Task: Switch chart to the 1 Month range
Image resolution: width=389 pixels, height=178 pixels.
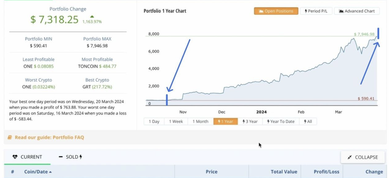Action: tap(200, 122)
